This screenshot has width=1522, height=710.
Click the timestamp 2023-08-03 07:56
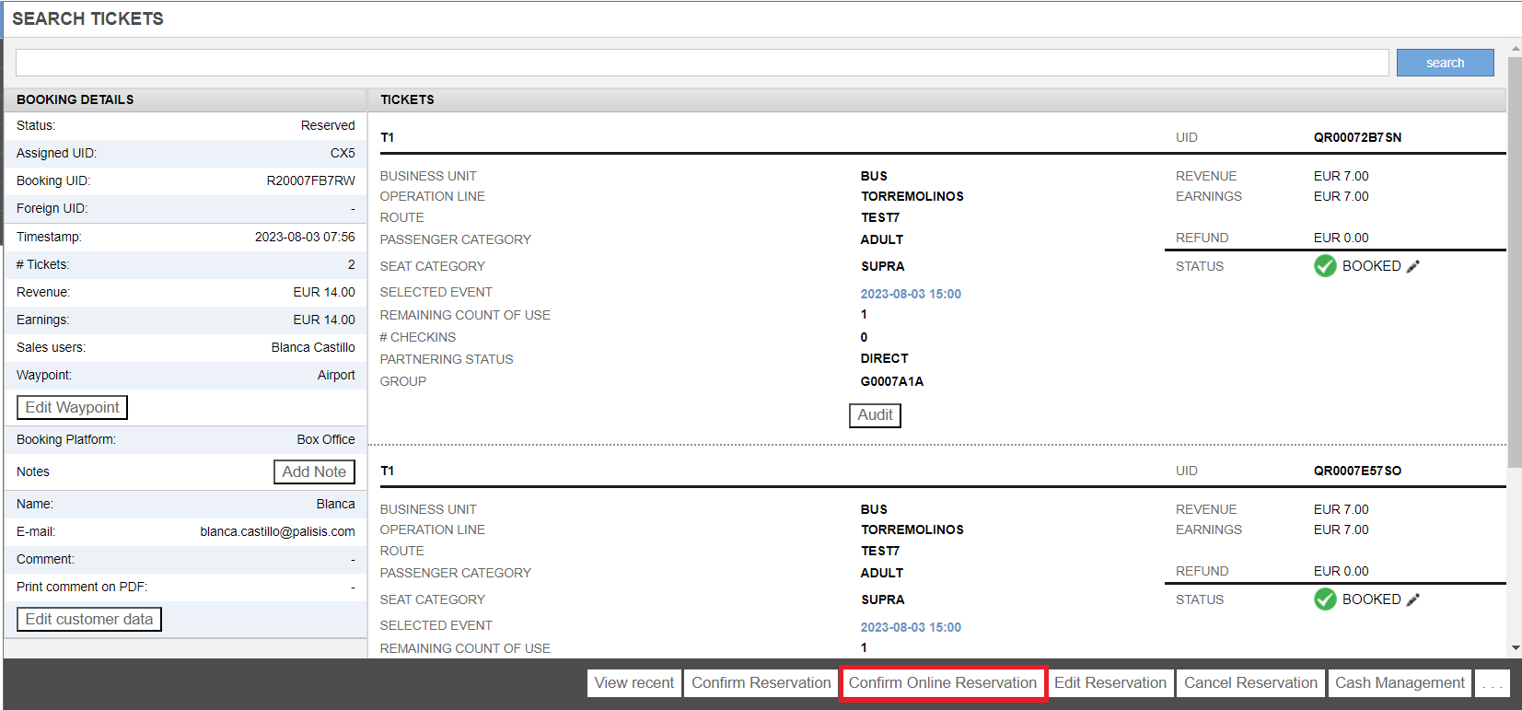pyautogui.click(x=305, y=237)
